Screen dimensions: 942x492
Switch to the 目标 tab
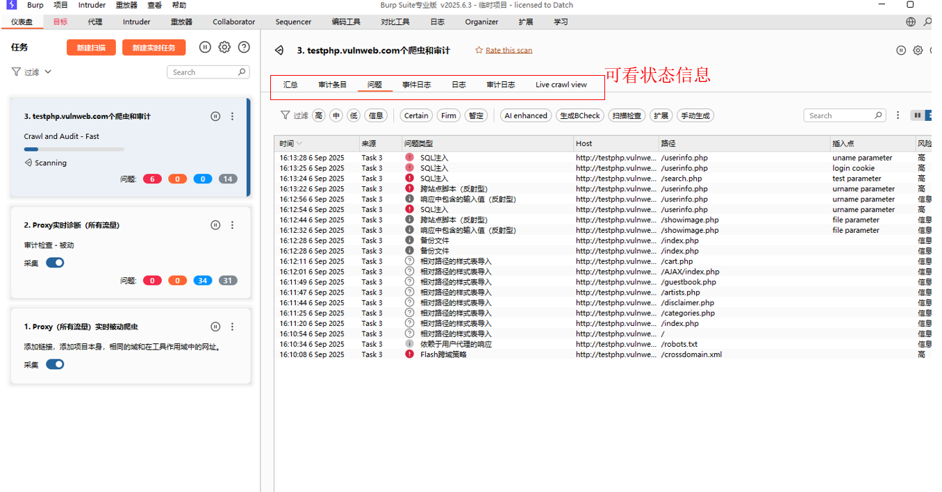click(x=60, y=22)
